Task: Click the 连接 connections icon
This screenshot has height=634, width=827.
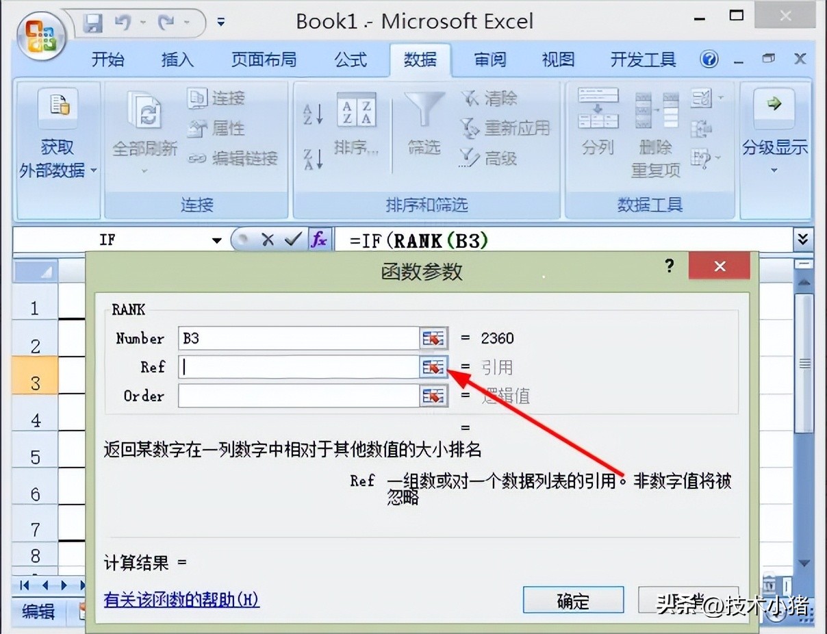Action: [x=197, y=99]
